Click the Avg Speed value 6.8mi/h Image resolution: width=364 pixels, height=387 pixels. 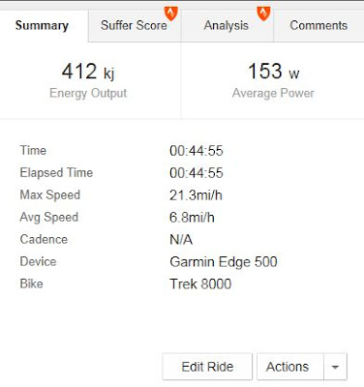pos(192,218)
